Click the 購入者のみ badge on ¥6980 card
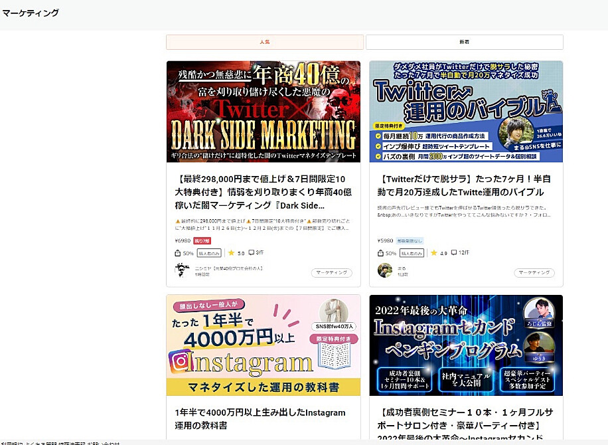This screenshot has height=445, width=608. click(x=209, y=253)
